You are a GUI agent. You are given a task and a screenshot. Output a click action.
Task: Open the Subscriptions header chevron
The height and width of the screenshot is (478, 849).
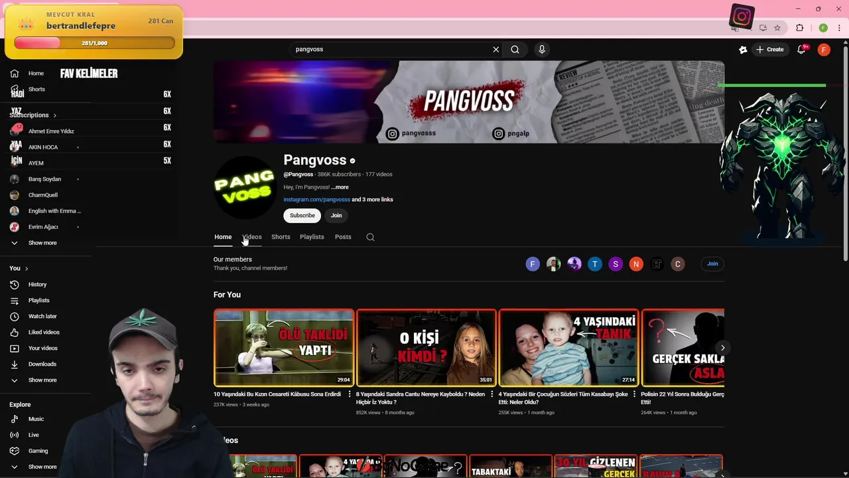coord(54,116)
